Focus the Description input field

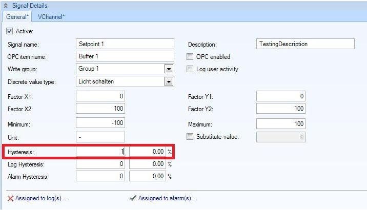pos(305,44)
